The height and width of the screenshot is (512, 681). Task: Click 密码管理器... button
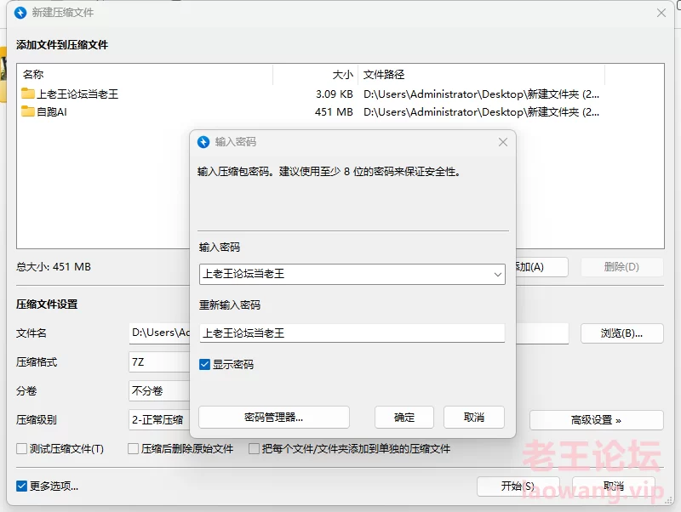click(274, 418)
